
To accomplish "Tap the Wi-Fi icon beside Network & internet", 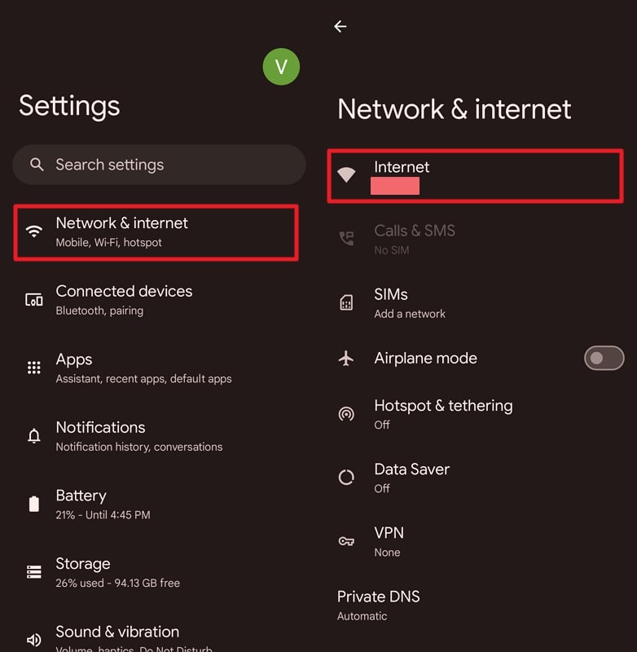I will point(33,231).
